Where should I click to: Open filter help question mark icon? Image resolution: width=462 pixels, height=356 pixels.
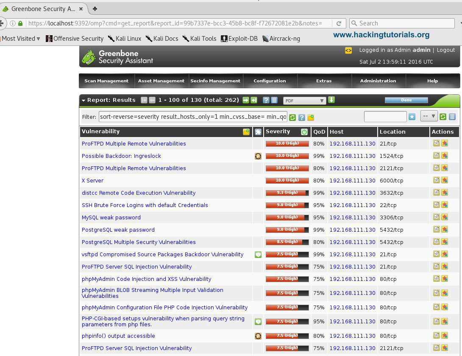pos(301,118)
